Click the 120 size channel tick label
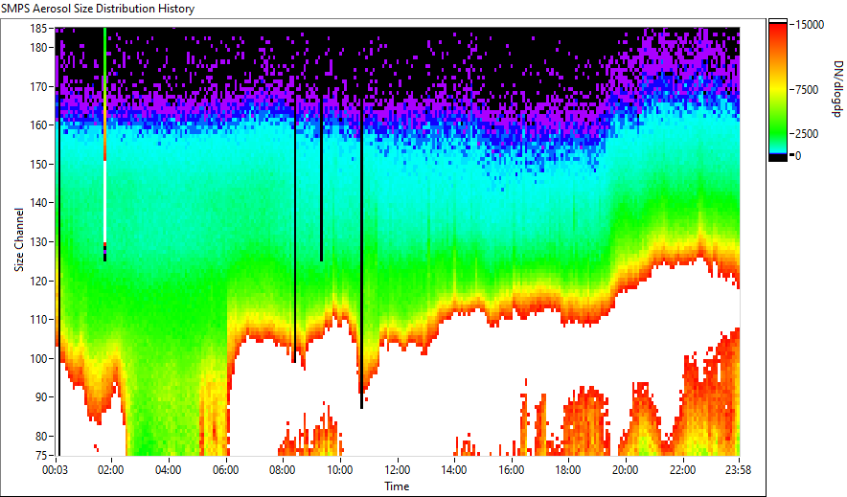Viewport: 847px width, 497px height. pos(38,282)
